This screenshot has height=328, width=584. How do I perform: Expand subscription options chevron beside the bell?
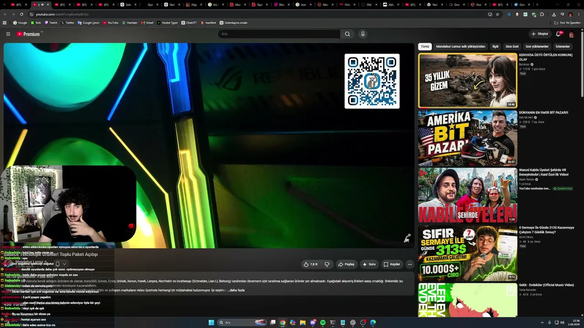click(x=64, y=264)
